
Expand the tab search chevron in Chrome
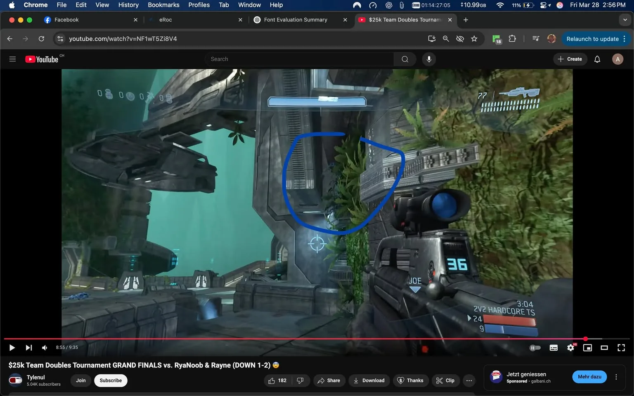click(625, 19)
